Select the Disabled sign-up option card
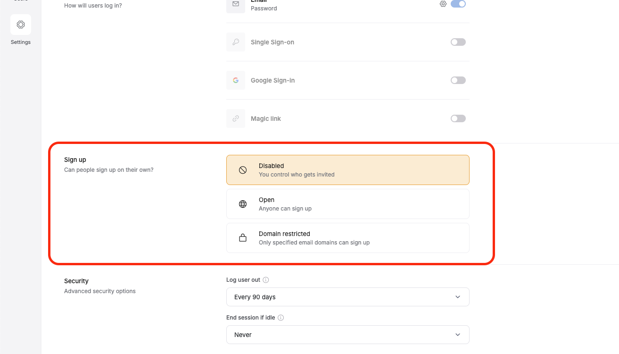This screenshot has width=619, height=354. point(347,169)
